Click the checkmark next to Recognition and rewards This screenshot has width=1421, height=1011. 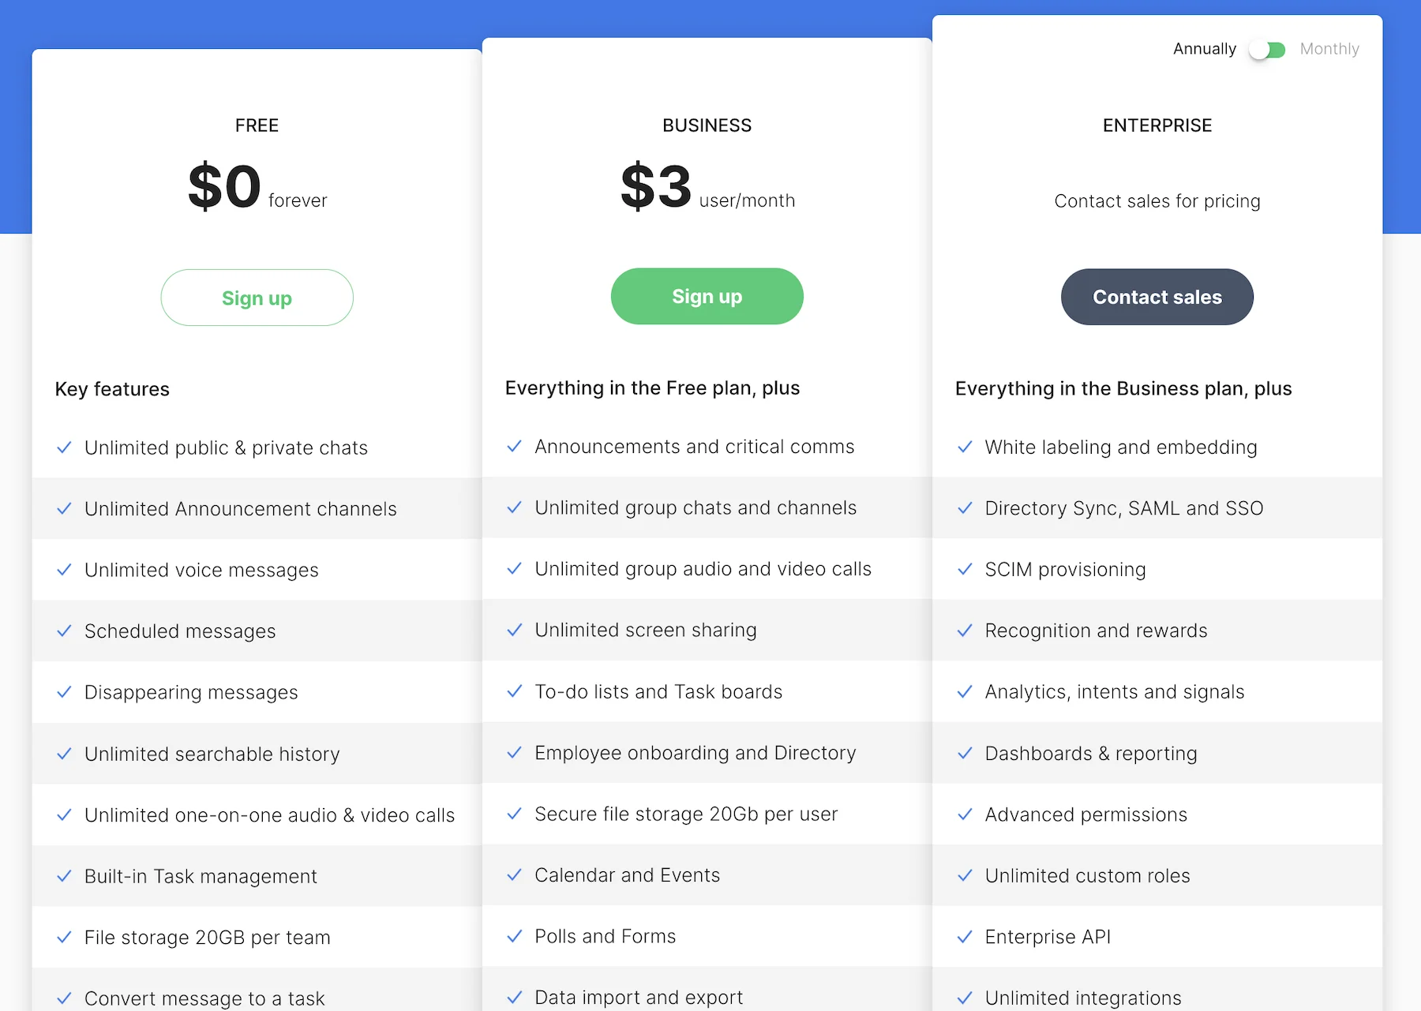[965, 631]
